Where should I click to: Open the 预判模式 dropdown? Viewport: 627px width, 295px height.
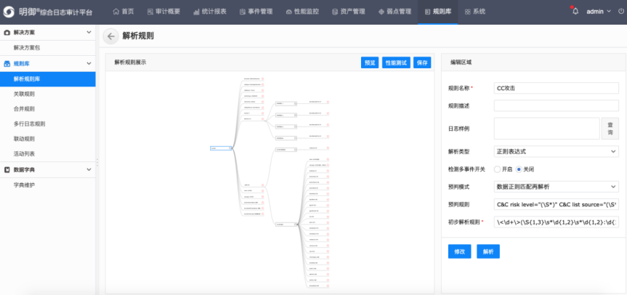[x=556, y=186]
